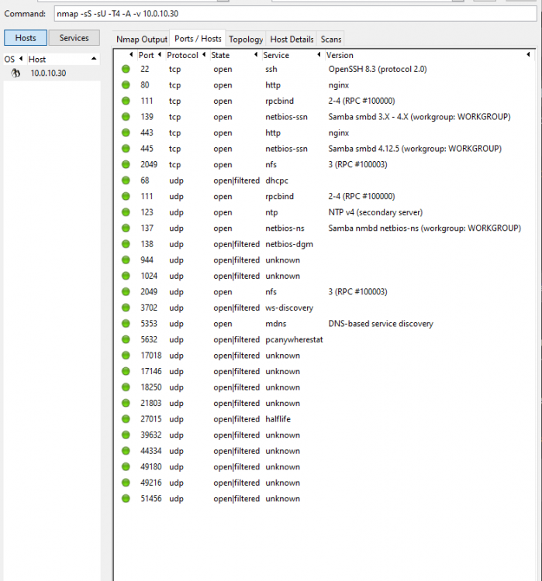Click Samba nmbd netbios-ns version cell
Image resolution: width=542 pixels, height=581 pixels.
click(424, 229)
